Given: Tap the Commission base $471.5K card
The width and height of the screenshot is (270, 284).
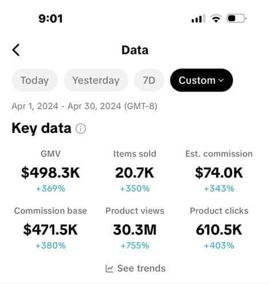Looking at the screenshot, I should tap(50, 228).
